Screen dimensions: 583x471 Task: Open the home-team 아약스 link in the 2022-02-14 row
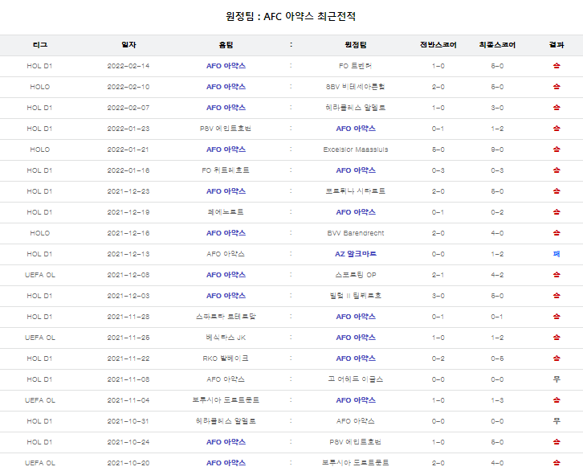(226, 66)
